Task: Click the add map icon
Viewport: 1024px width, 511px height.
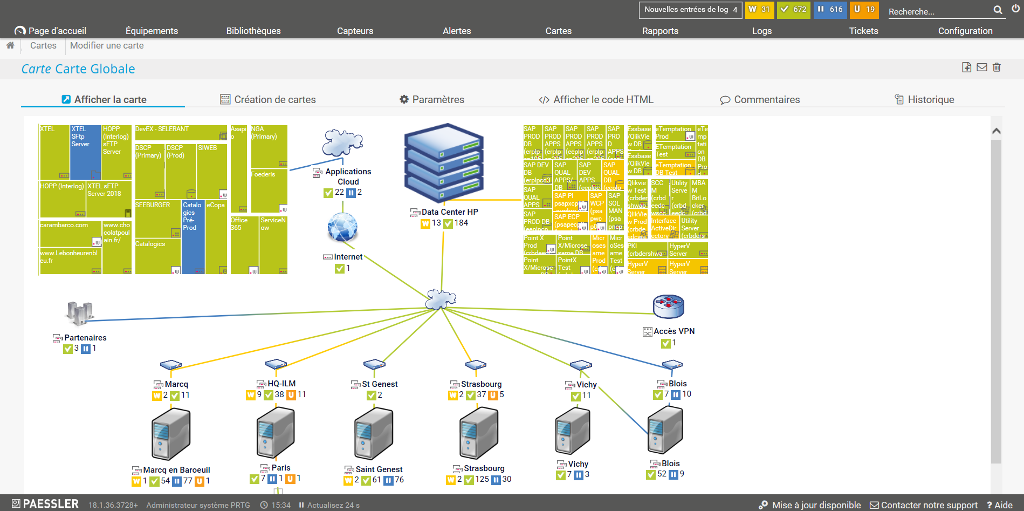Action: [x=966, y=67]
